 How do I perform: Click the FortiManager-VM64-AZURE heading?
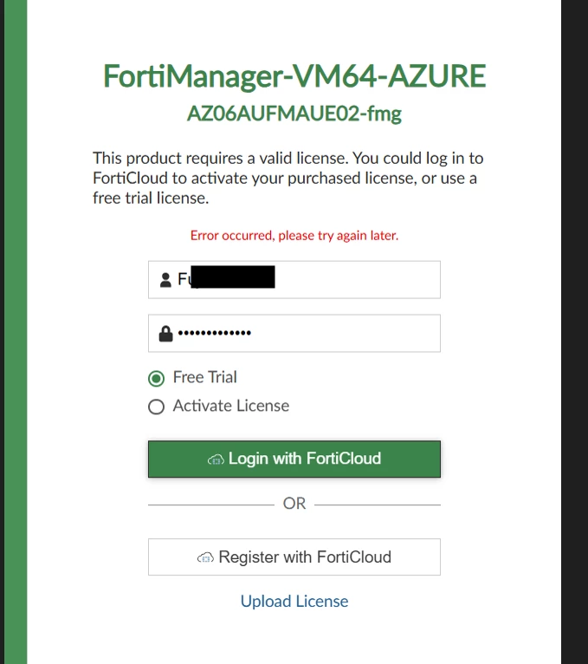click(x=294, y=76)
